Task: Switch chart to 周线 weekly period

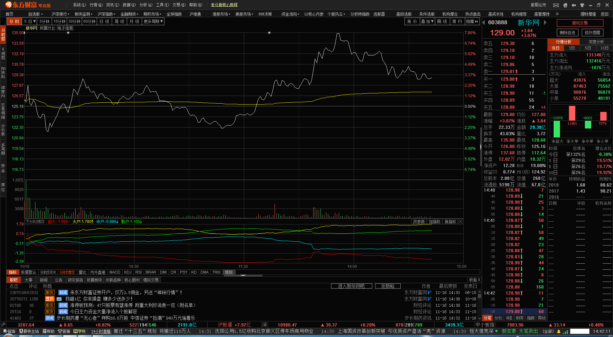Action: 119,21
